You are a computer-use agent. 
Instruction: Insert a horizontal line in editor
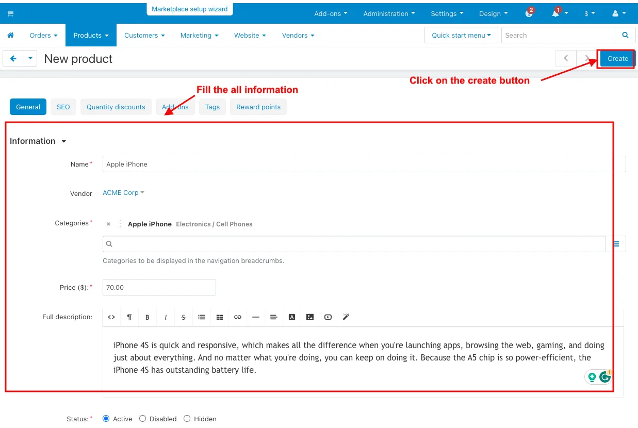[256, 317]
